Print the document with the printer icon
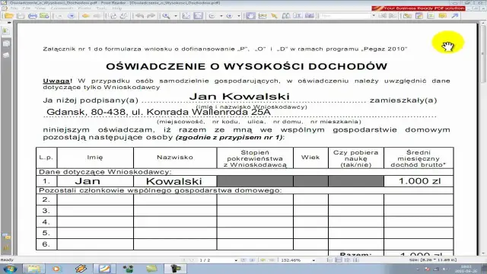The image size is (487, 274). coord(32,16)
